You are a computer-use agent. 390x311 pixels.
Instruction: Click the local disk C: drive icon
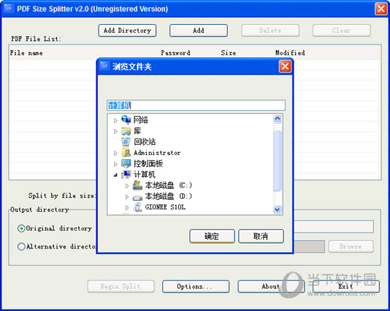(138, 185)
